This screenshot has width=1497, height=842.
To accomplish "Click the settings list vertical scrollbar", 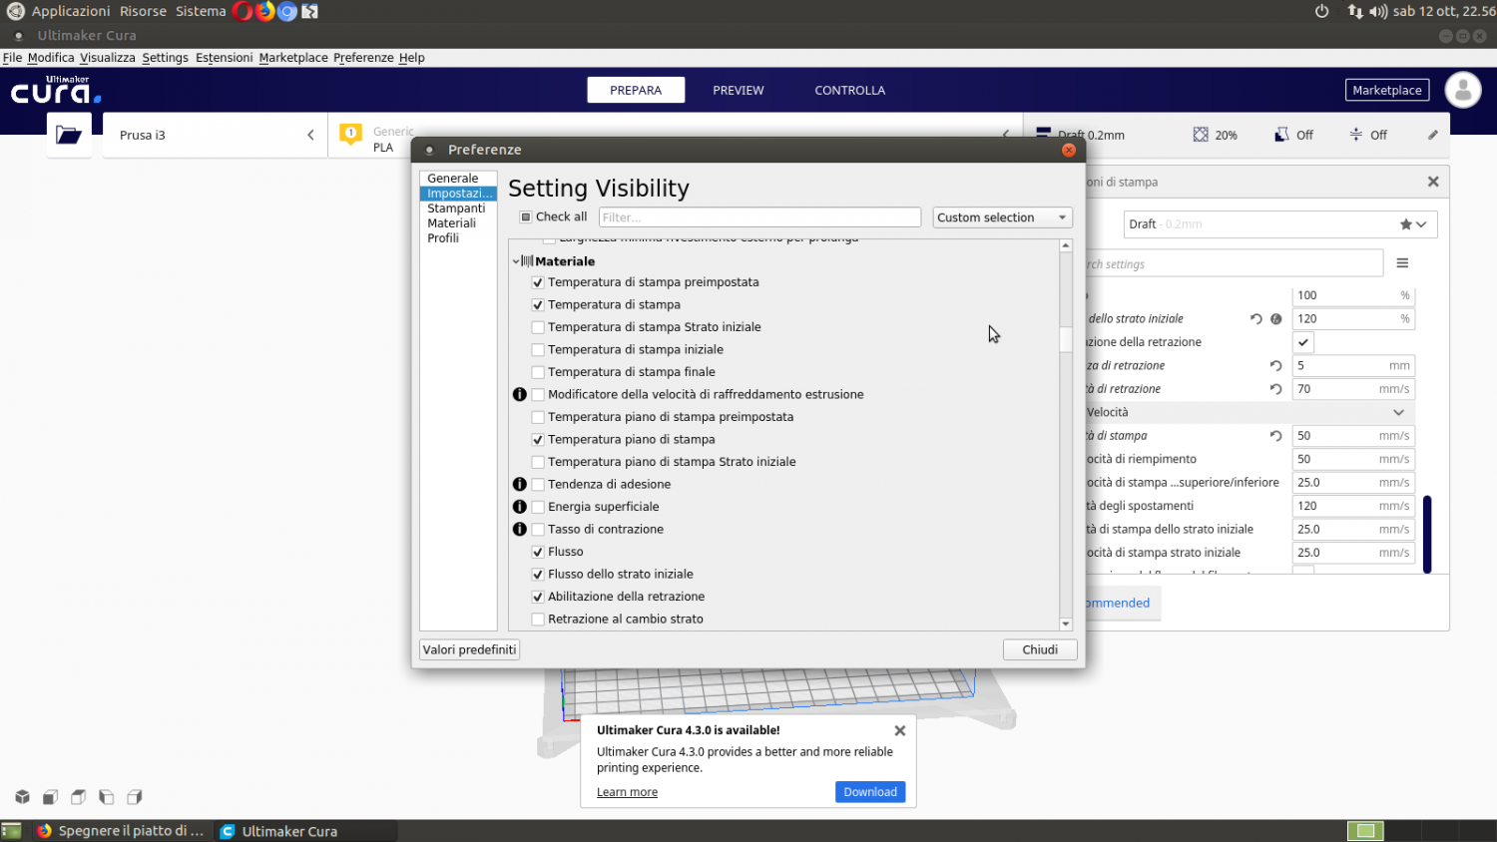I will click(1065, 339).
